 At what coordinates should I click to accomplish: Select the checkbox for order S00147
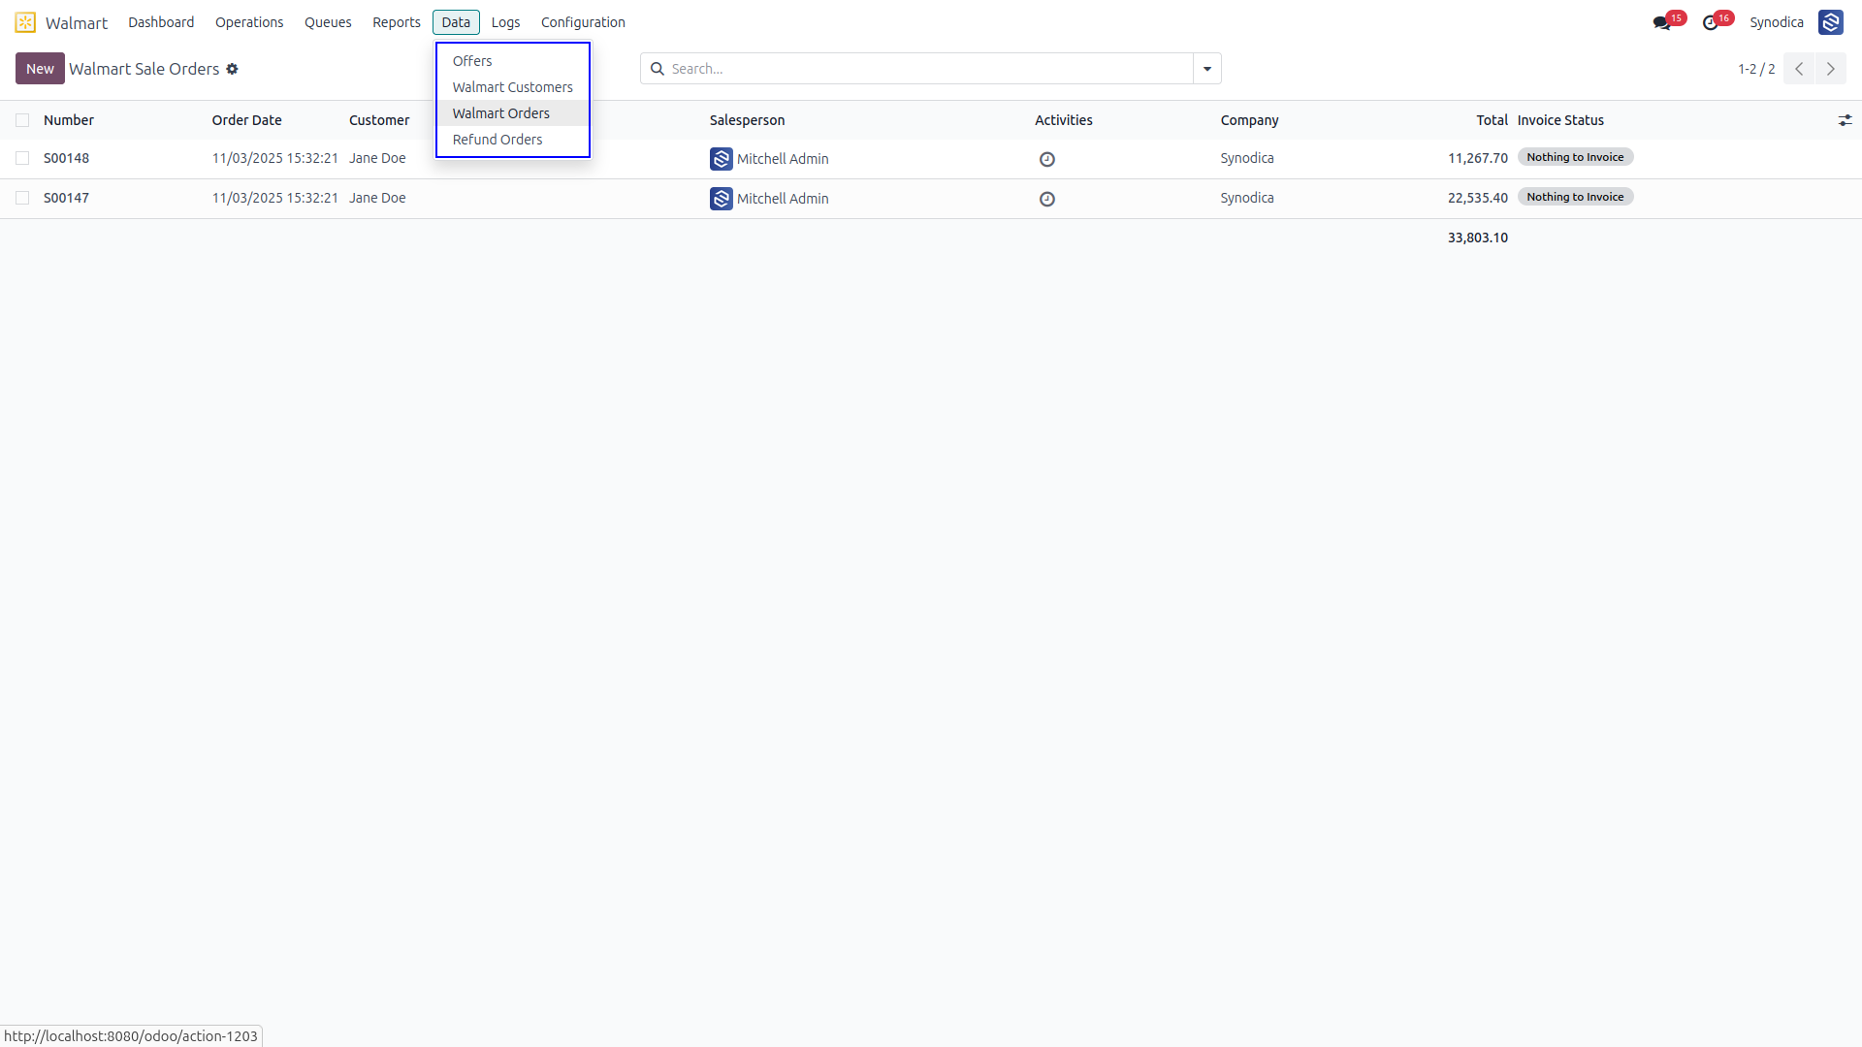coord(22,198)
